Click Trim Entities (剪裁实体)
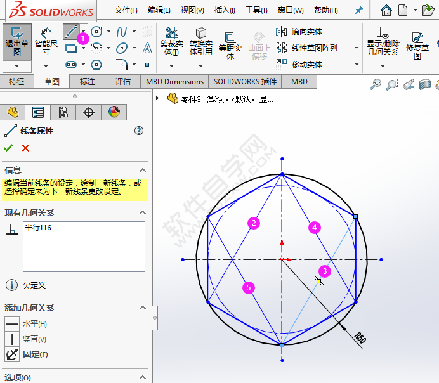The width and height of the screenshot is (439, 383). (x=172, y=42)
